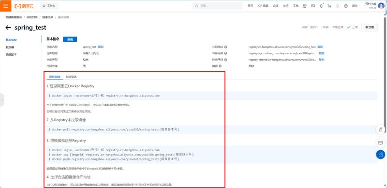Viewport: 387px width, 188px height.
Task: Click the lightbulb icon in top bar
Action: point(338,6)
